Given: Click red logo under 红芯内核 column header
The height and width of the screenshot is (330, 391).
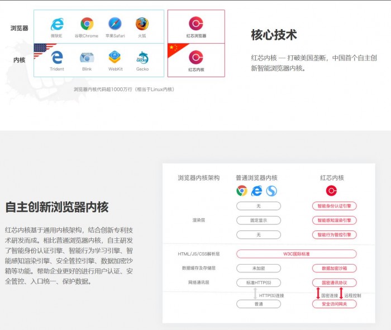Looking at the screenshot, I should coord(331,191).
